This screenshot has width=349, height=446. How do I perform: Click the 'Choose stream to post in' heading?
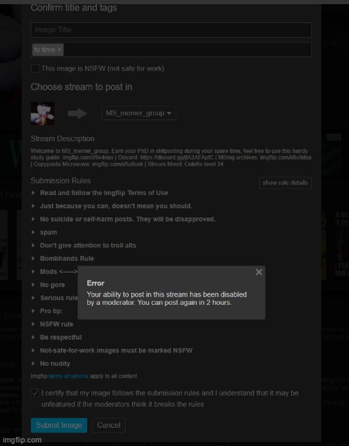82,87
